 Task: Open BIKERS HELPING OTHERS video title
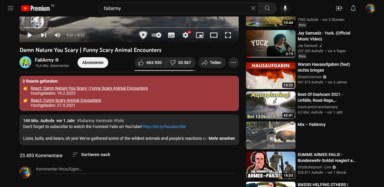tap(323, 185)
